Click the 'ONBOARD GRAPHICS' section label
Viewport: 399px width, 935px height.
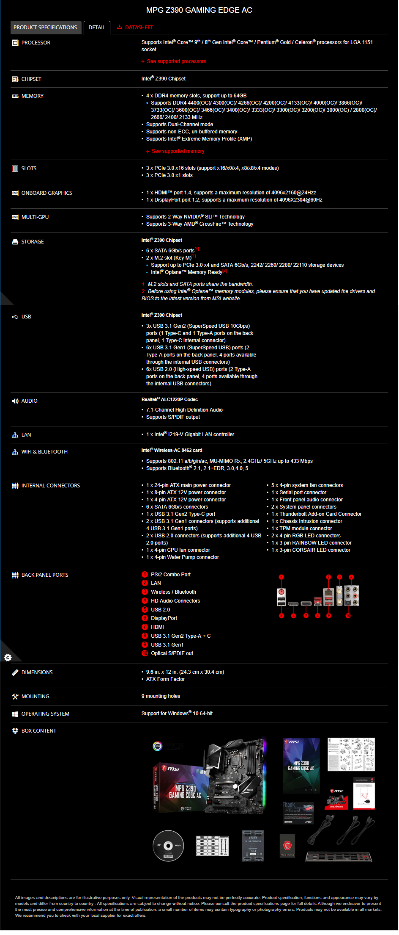[x=47, y=193]
